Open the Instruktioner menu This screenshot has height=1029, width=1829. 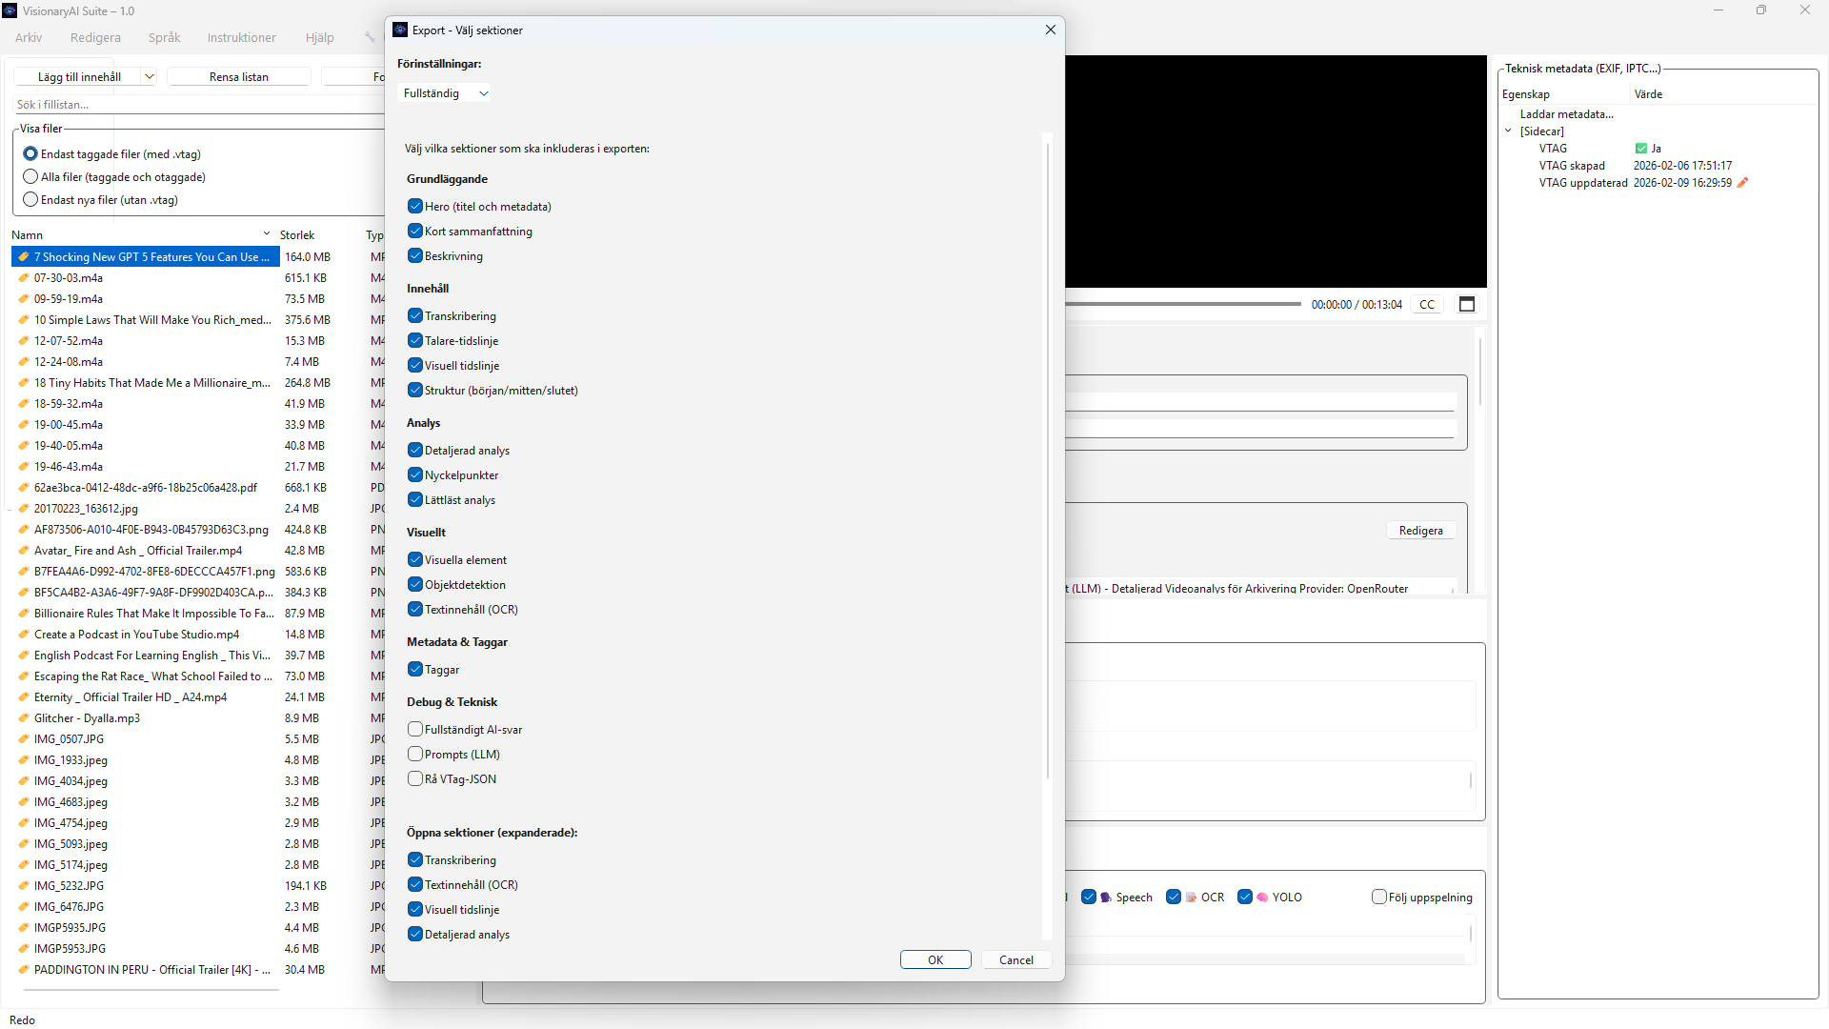coord(241,38)
